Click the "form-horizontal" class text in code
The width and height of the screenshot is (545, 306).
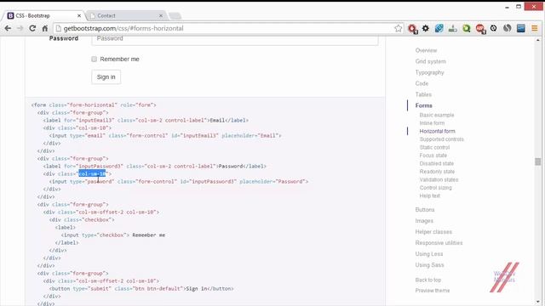93,105
